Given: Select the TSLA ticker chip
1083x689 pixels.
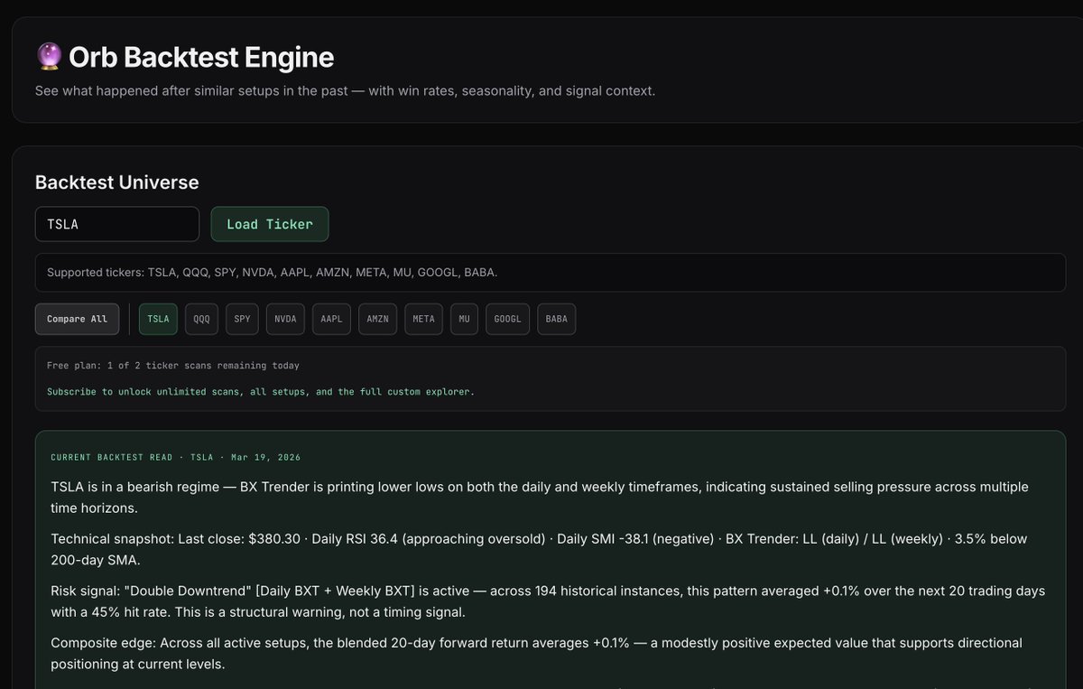Looking at the screenshot, I should tap(158, 319).
